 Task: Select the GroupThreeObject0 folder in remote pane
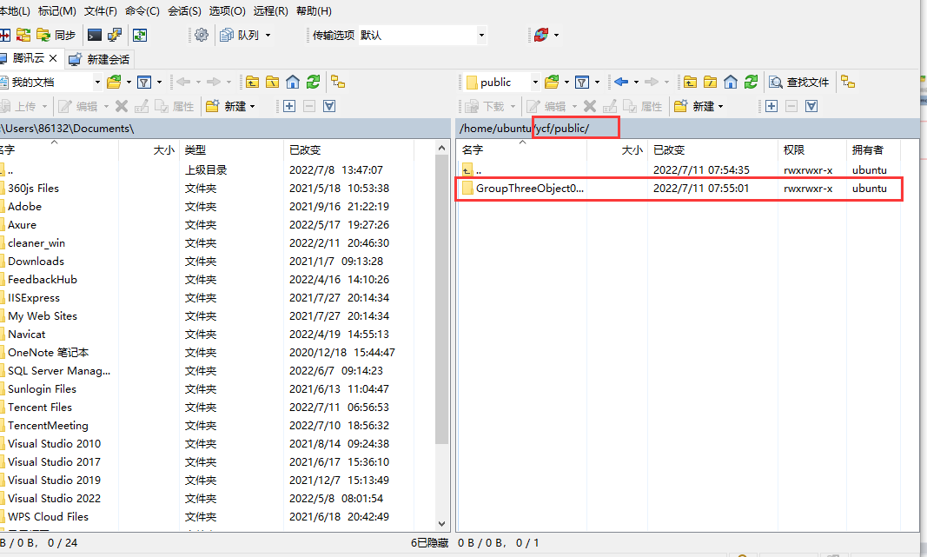pyautogui.click(x=530, y=188)
